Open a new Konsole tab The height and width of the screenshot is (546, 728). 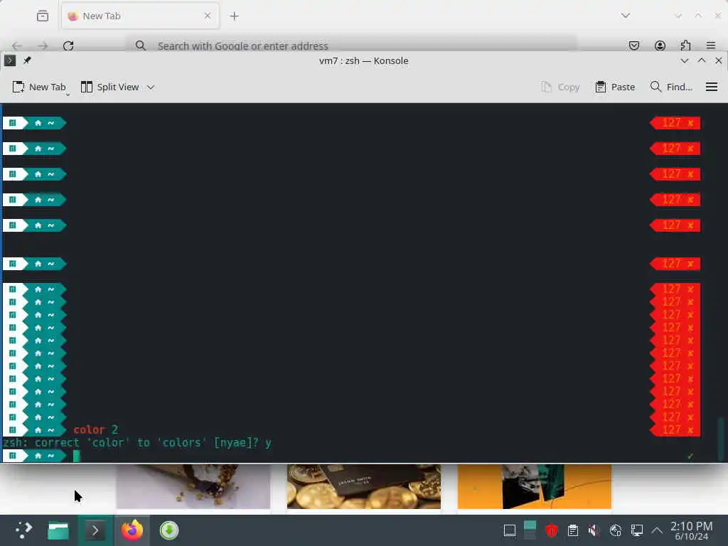[x=38, y=87]
